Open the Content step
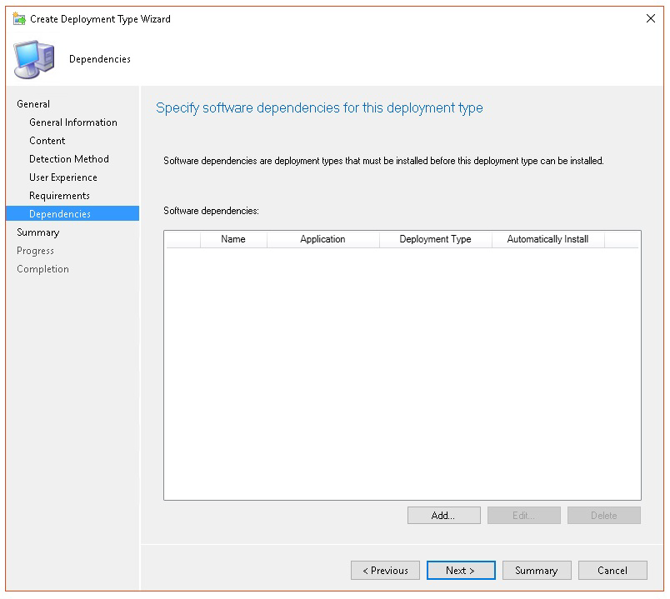This screenshot has height=599, width=670. point(47,141)
